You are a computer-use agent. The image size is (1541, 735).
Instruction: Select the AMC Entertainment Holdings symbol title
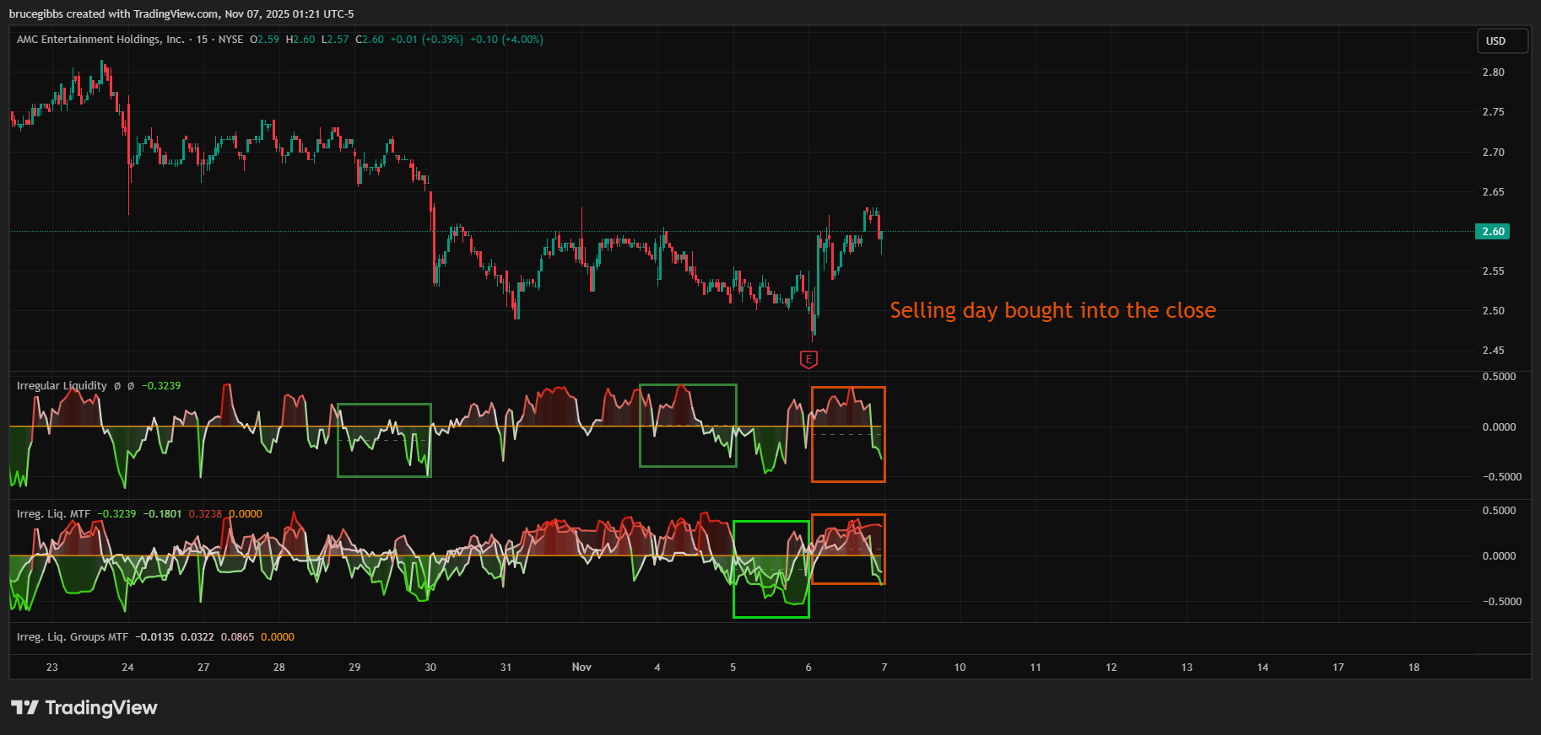[100, 40]
